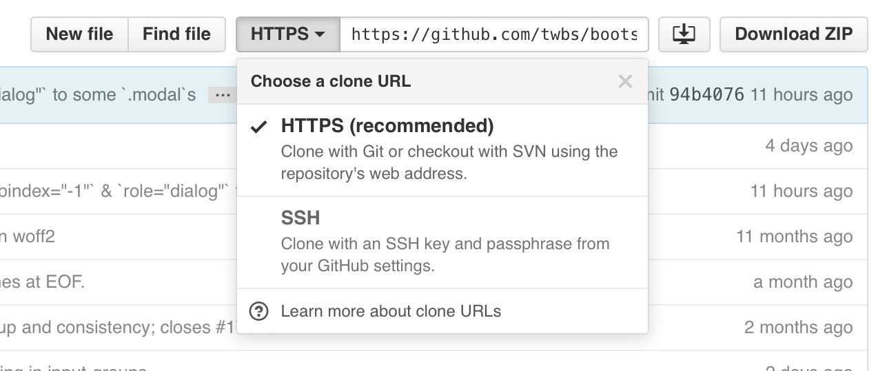This screenshot has width=887, height=371.
Task: Click the clone in desktop icon button
Action: click(684, 34)
